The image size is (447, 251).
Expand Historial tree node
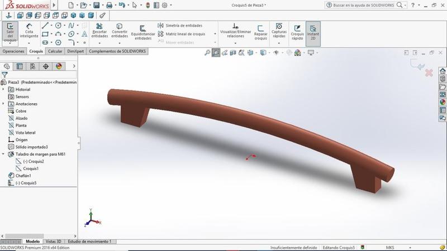(x=3, y=89)
